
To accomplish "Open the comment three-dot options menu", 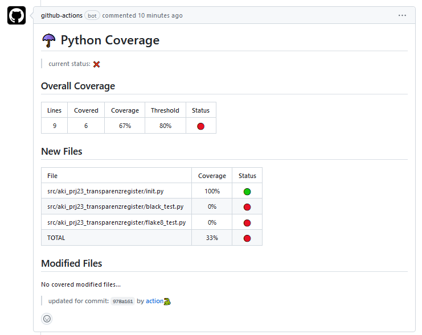I will click(x=402, y=15).
